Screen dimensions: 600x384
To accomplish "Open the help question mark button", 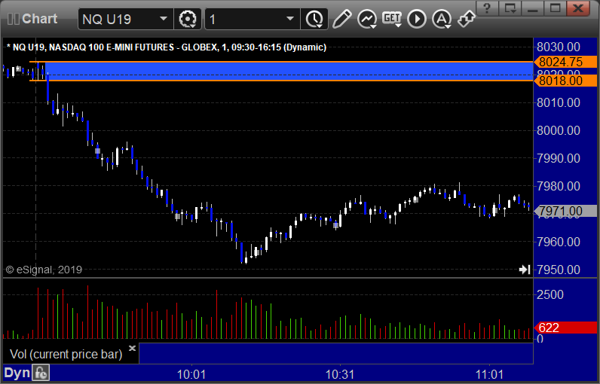I will (487, 8).
